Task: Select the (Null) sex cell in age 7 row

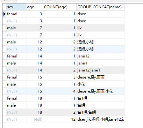Action: coord(16,35)
